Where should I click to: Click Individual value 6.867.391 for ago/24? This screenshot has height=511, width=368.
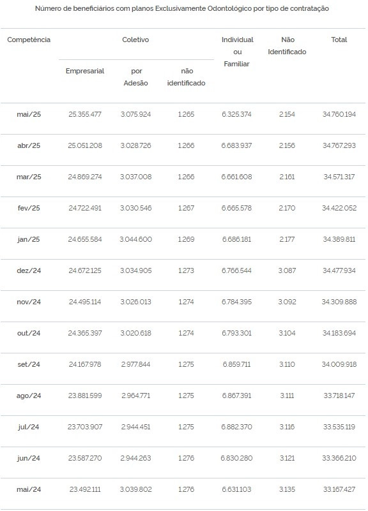pyautogui.click(x=236, y=396)
